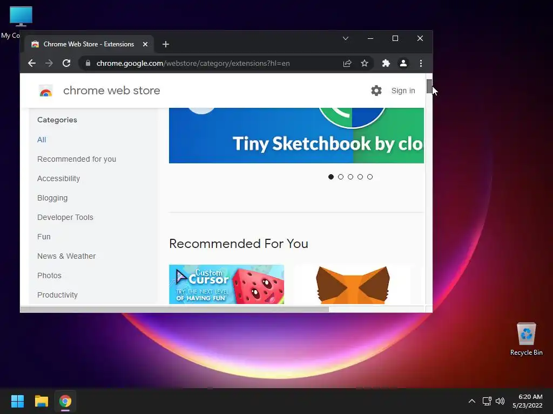Open the Recommended for you category

(x=77, y=159)
